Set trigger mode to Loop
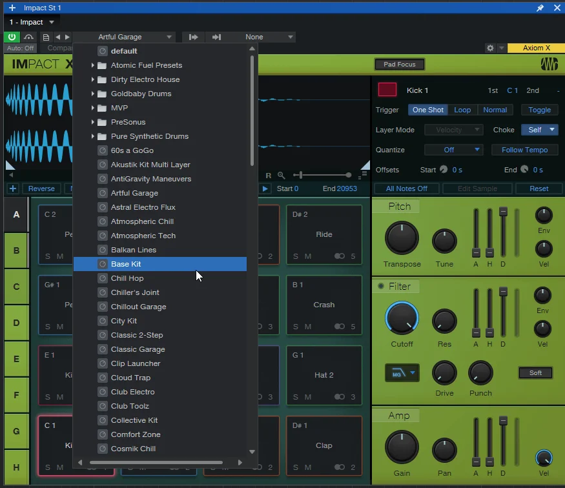Image resolution: width=565 pixels, height=488 pixels. pyautogui.click(x=462, y=110)
